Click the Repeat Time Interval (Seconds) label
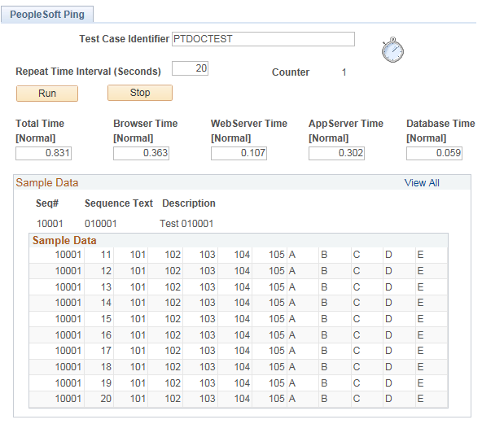The height and width of the screenshot is (424, 482). pos(88,72)
